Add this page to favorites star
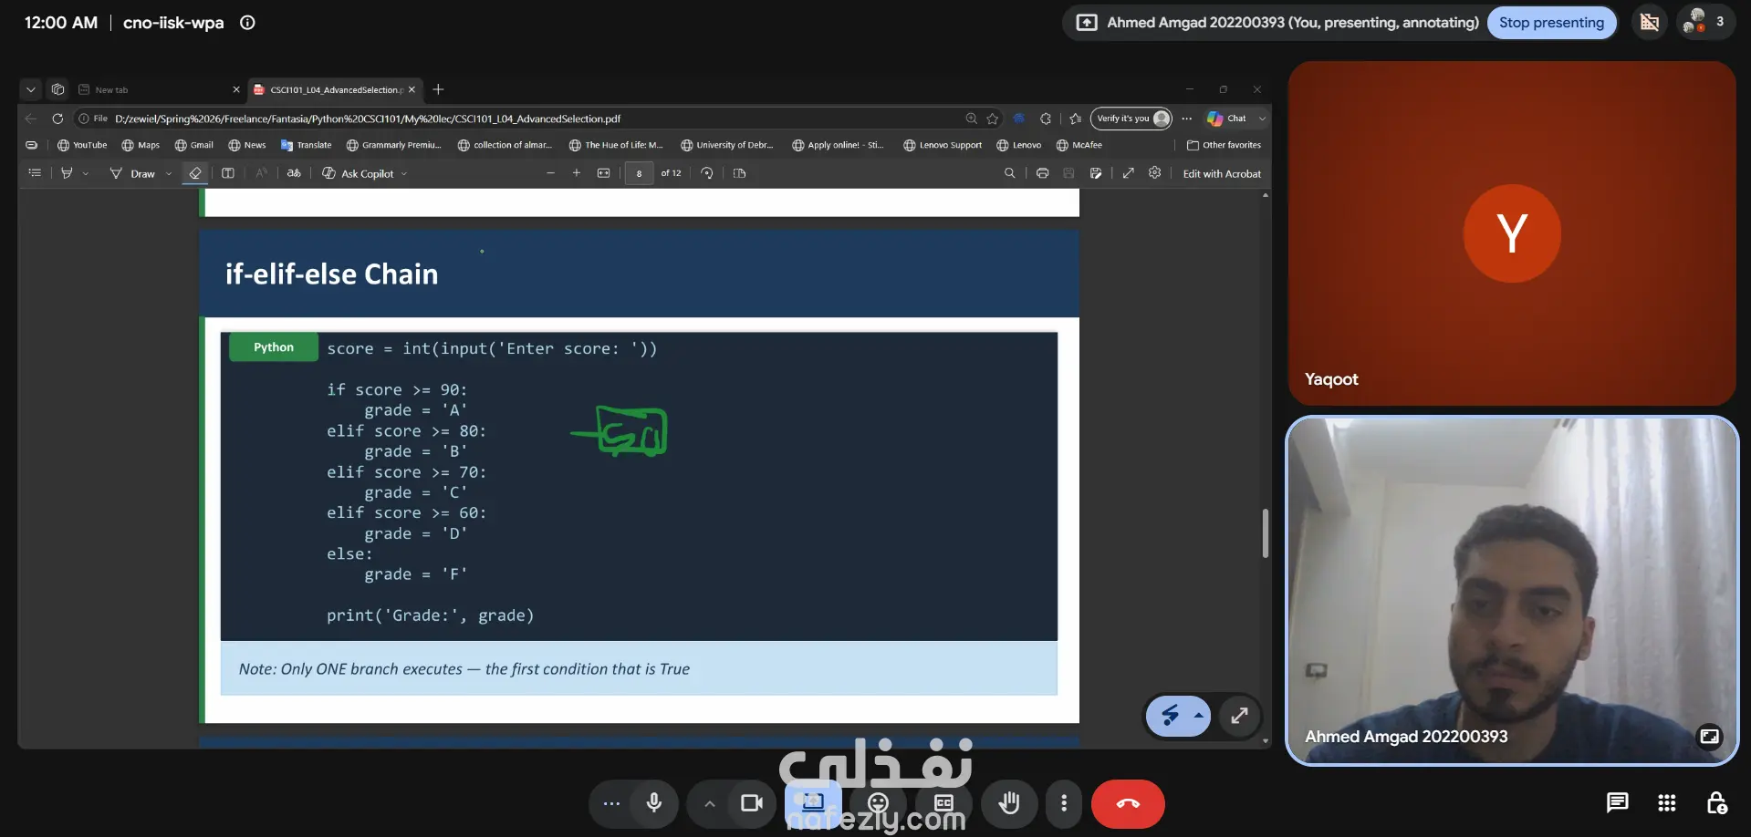Image resolution: width=1751 pixels, height=837 pixels. (993, 119)
